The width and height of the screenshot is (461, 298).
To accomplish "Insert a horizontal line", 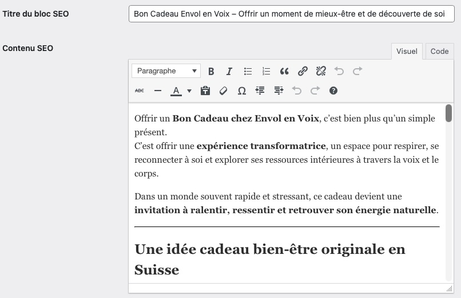I will pyautogui.click(x=158, y=91).
